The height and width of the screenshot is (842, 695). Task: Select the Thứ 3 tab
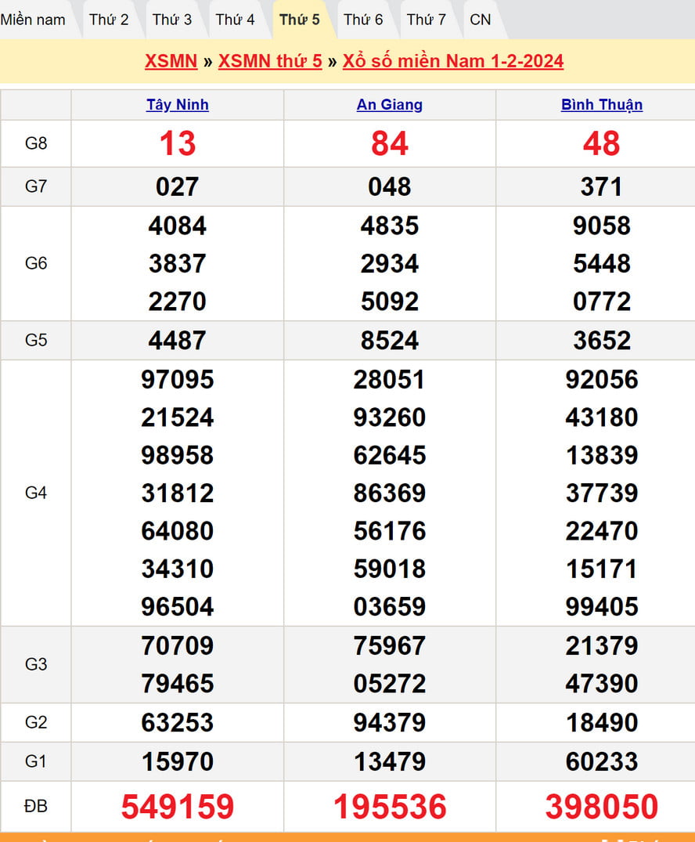click(x=172, y=20)
